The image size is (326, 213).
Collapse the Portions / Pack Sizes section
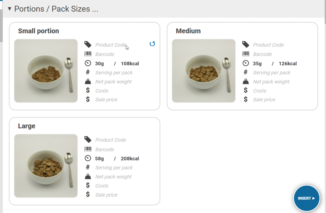pyautogui.click(x=10, y=9)
